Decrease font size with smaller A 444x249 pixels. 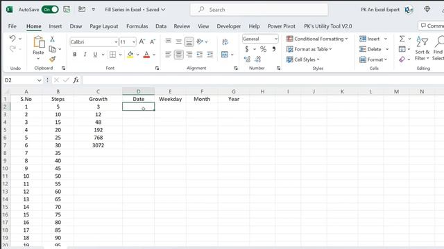tap(153, 41)
